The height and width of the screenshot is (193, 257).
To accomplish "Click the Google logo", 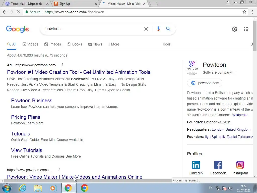I will coord(17,29).
